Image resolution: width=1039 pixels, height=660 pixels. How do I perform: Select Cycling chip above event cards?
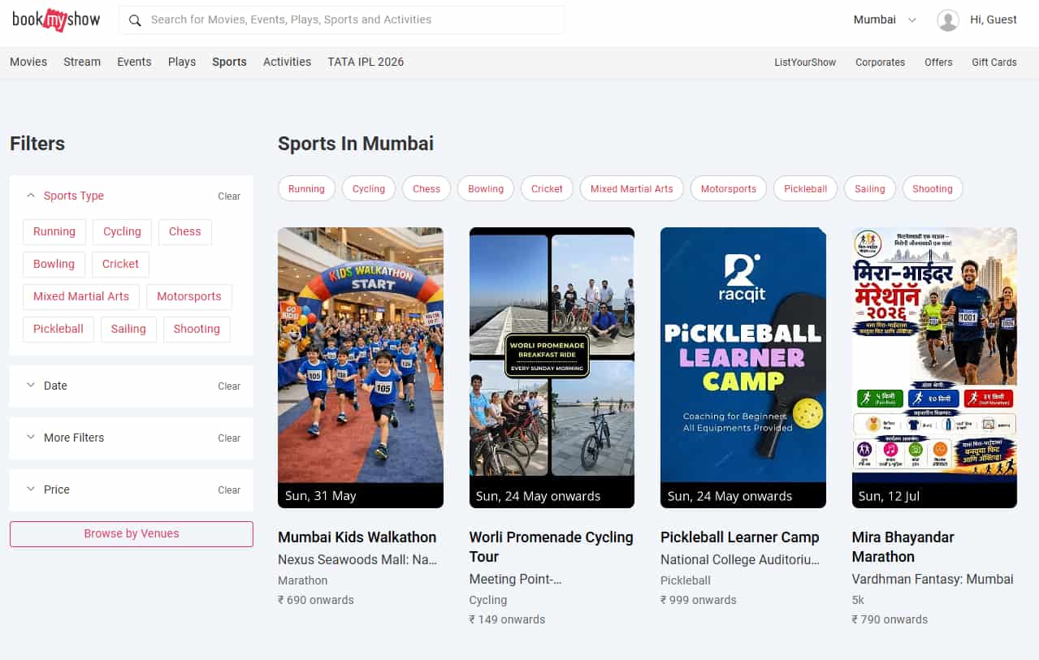[369, 188]
